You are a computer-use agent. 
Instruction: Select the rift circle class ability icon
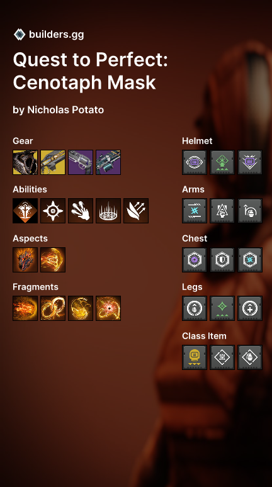click(108, 211)
